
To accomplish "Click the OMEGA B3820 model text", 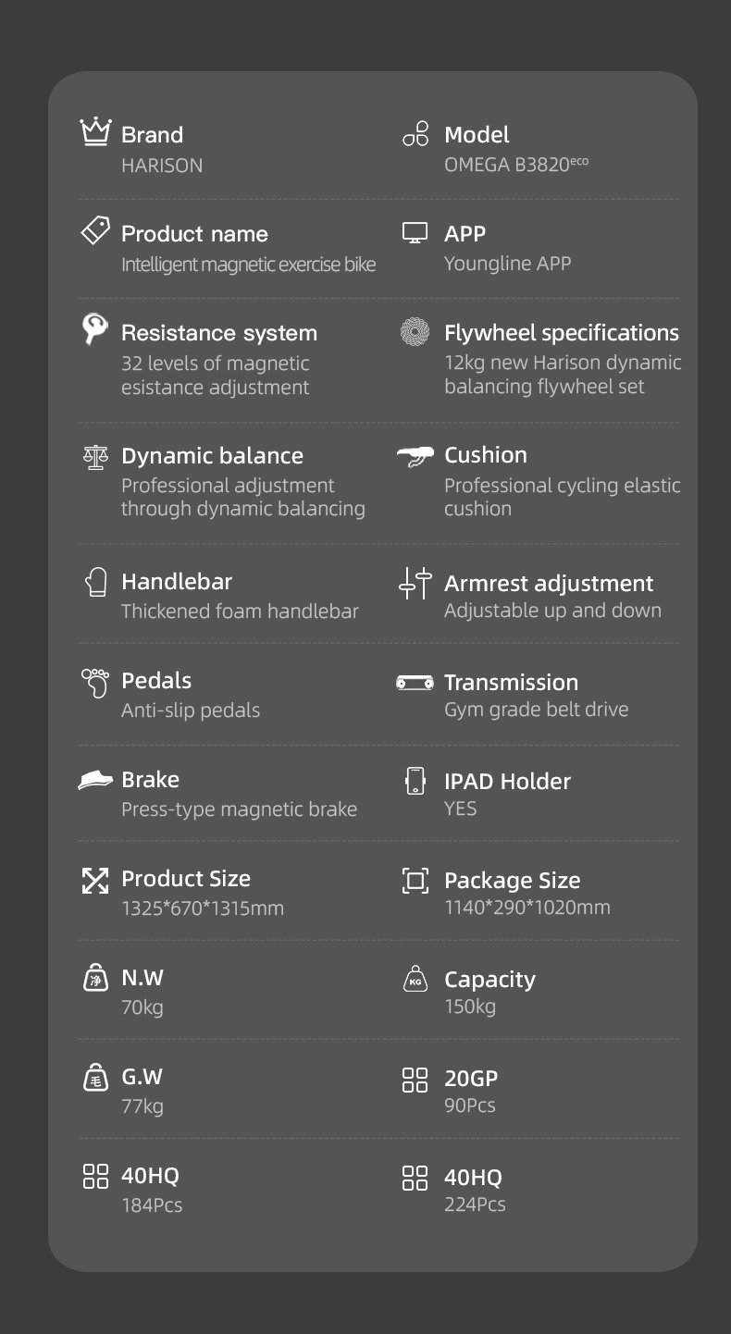I will click(x=514, y=166).
